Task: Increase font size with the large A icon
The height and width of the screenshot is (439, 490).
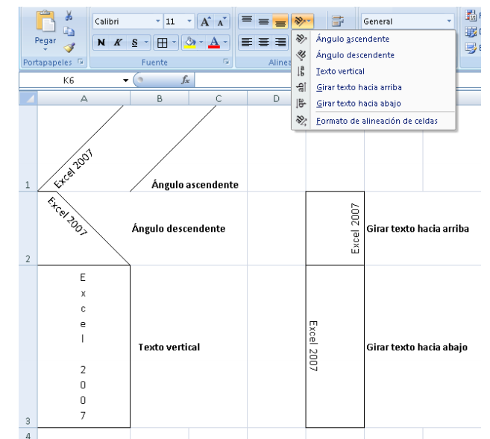Action: (205, 22)
